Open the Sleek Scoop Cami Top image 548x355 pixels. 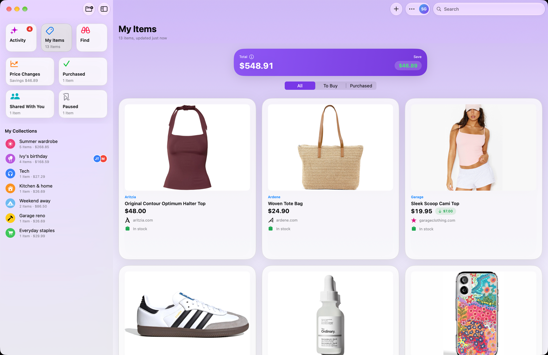tap(473, 147)
